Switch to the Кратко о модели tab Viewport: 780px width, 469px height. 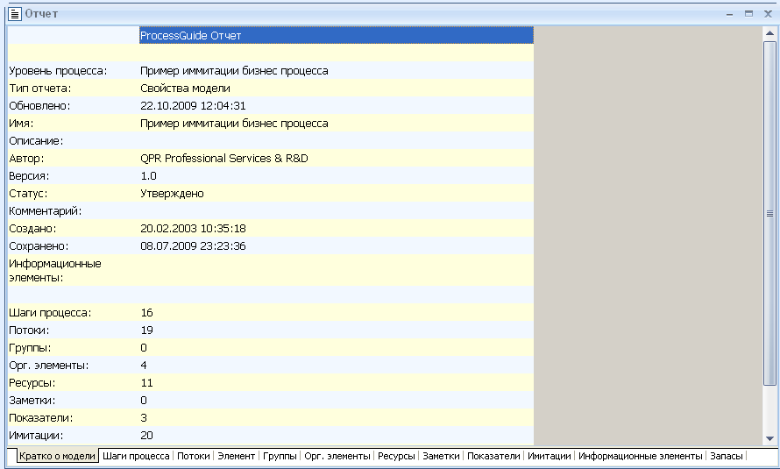tap(57, 456)
